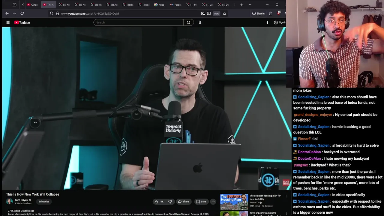The image size is (384, 216).
Task: Open the socialist housing plan thumbnail
Action: pyautogui.click(x=234, y=202)
